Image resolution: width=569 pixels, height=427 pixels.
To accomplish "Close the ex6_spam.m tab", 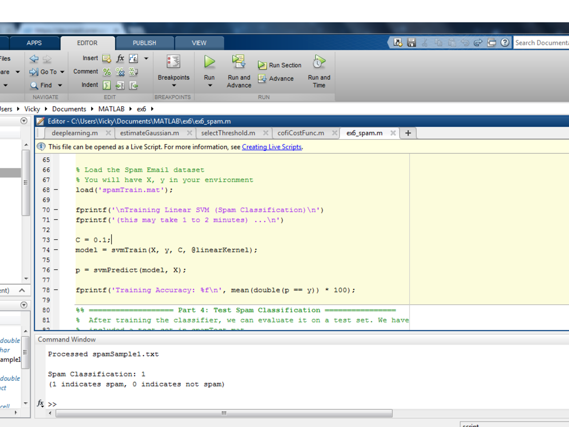I will point(393,133).
